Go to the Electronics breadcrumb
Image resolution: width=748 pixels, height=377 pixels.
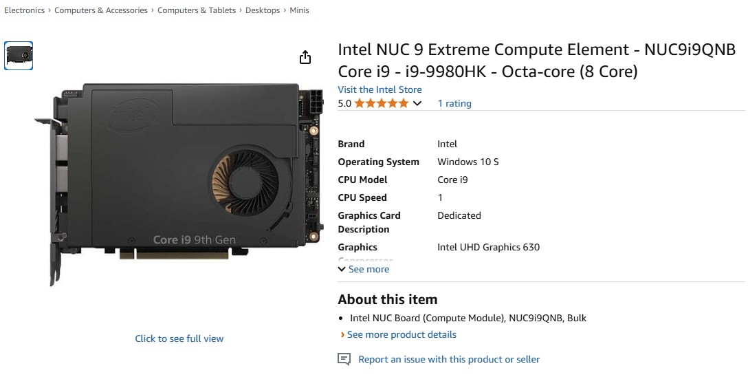click(24, 10)
